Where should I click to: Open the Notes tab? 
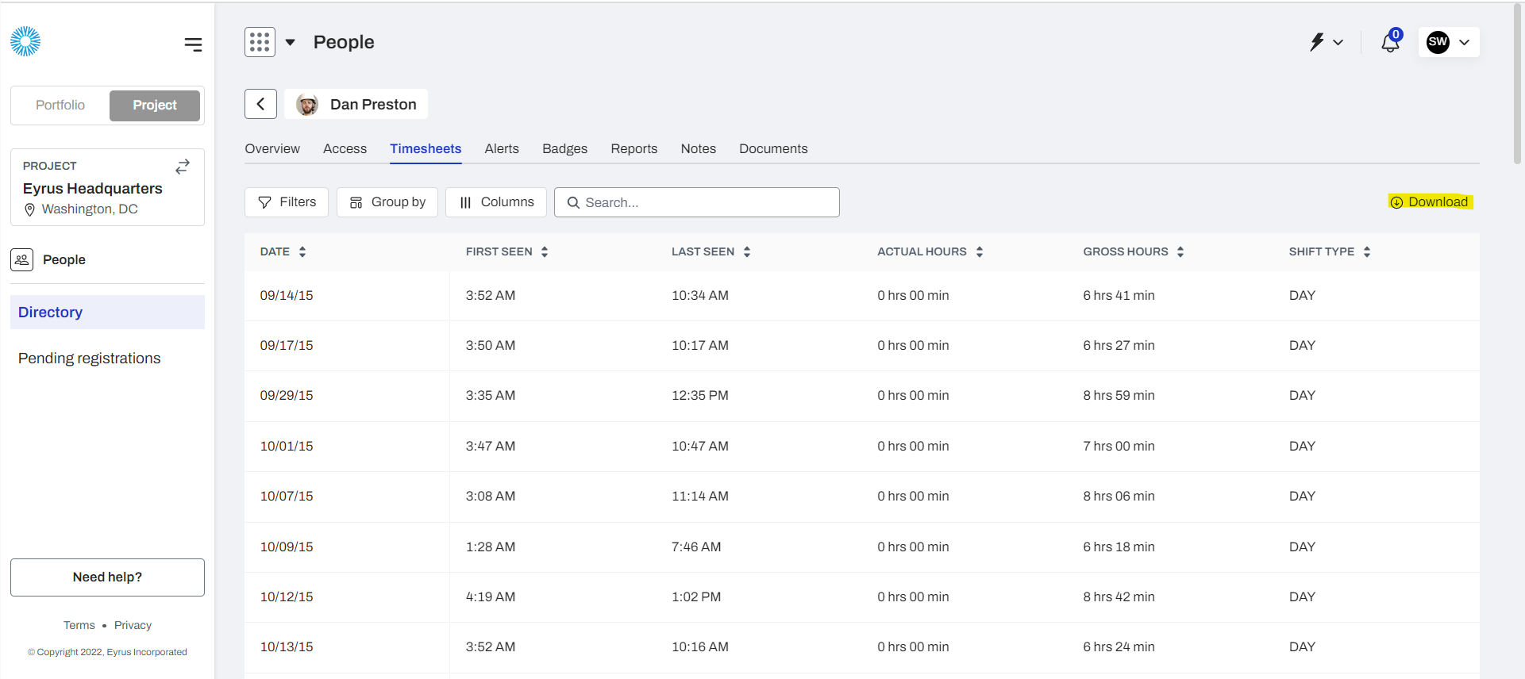click(x=699, y=148)
